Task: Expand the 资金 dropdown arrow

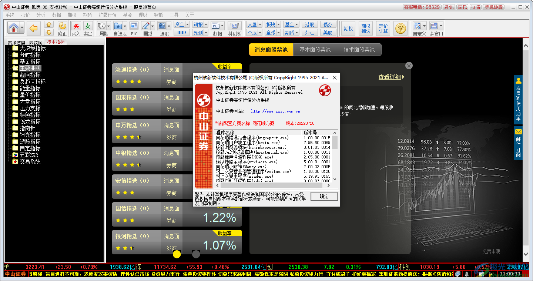Action: tap(188, 24)
